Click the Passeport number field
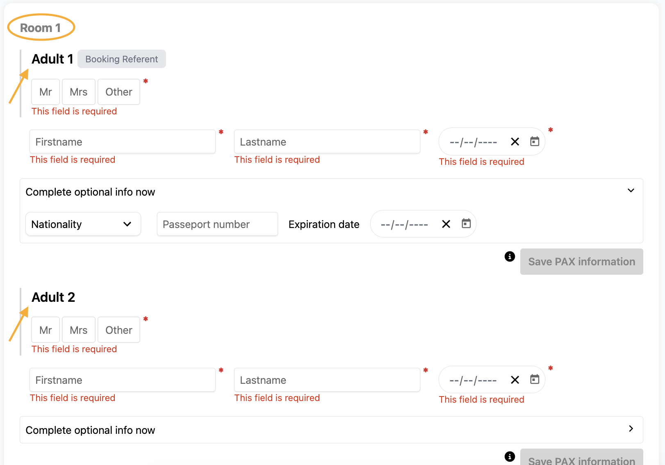665x465 pixels. 217,224
